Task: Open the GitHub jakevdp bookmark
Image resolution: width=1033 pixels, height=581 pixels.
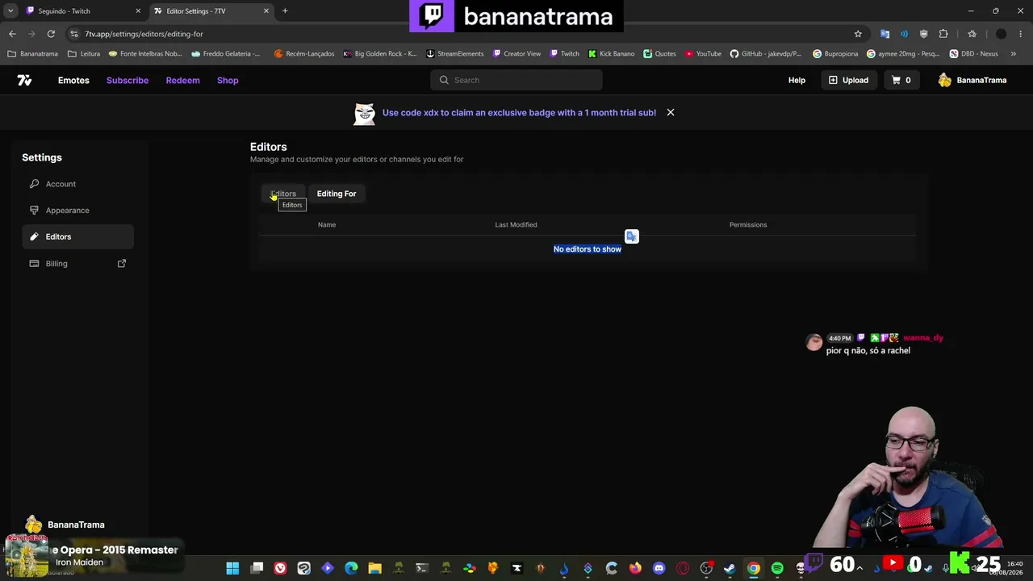Action: (766, 54)
